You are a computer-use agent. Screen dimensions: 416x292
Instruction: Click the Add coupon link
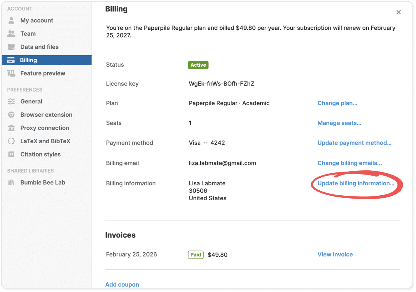(x=122, y=284)
